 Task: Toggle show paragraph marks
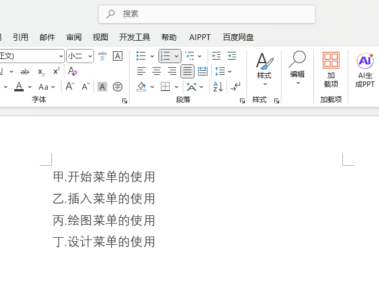coord(235,87)
